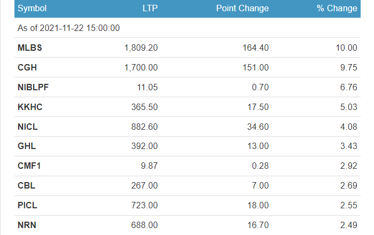Screen dimensions: 374x235
Task: Select the NIBLPF symbol link
Action: [33, 87]
